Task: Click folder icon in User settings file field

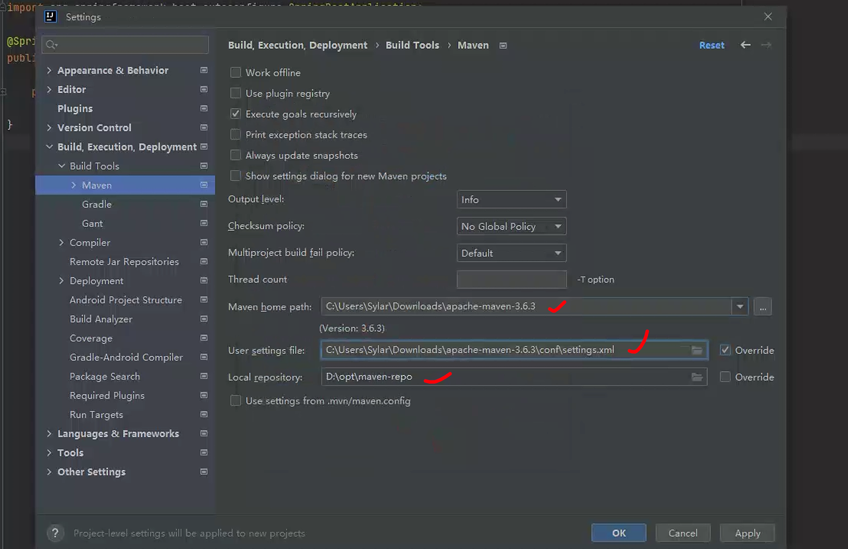Action: coord(696,350)
